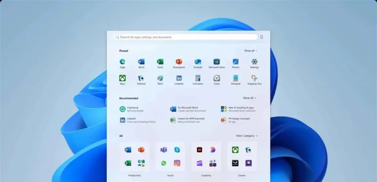Select the Try Microsoft Word recommendation

tap(188, 109)
